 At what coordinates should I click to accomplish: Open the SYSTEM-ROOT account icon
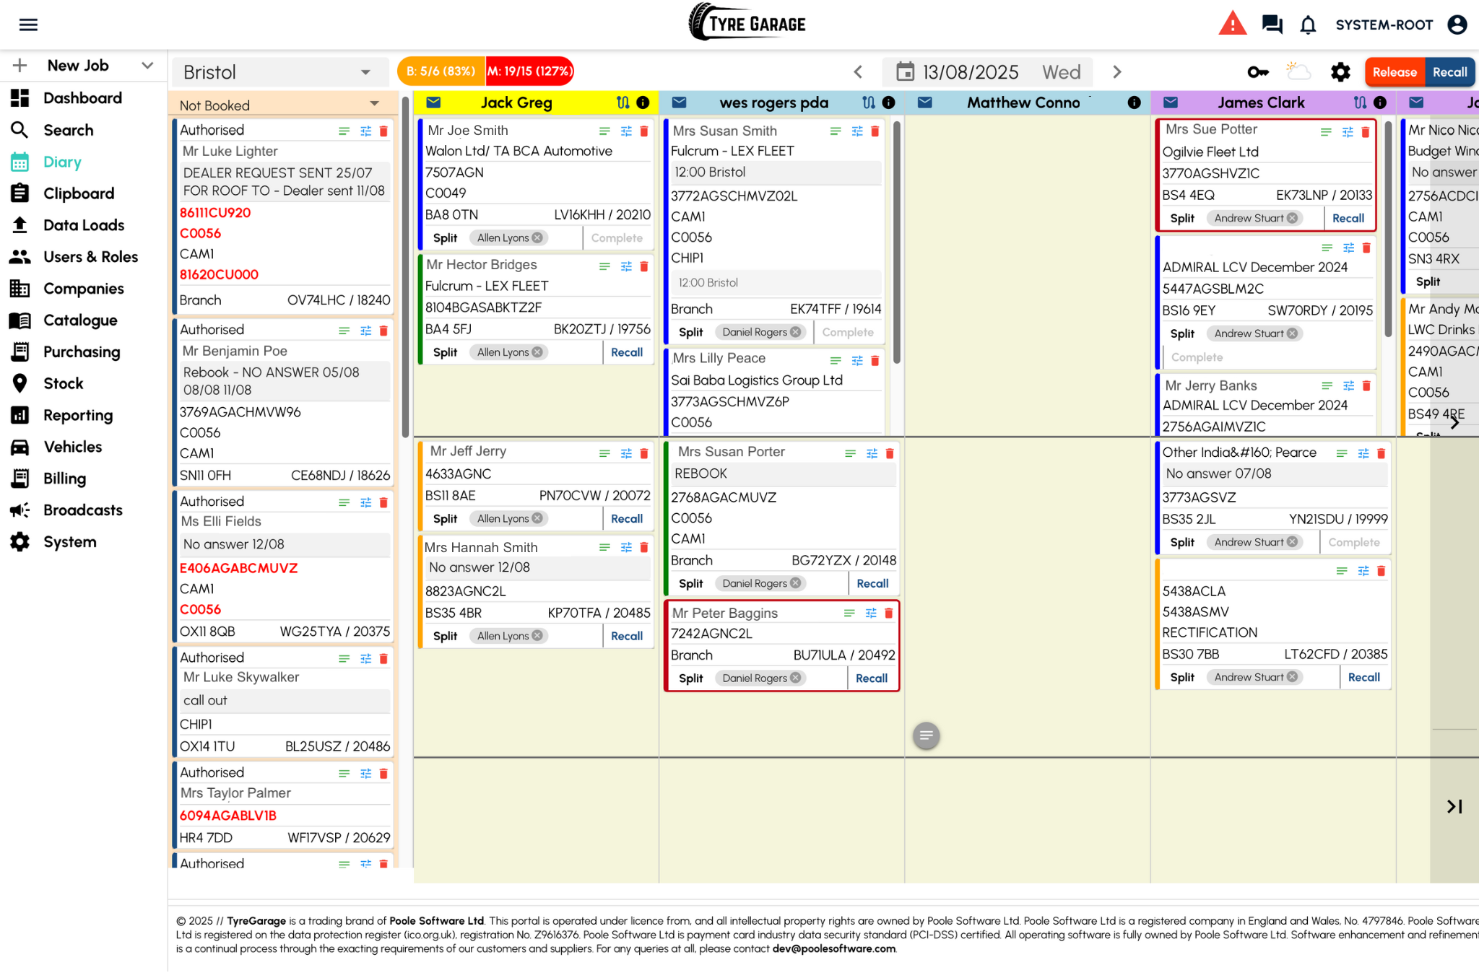pos(1457,25)
